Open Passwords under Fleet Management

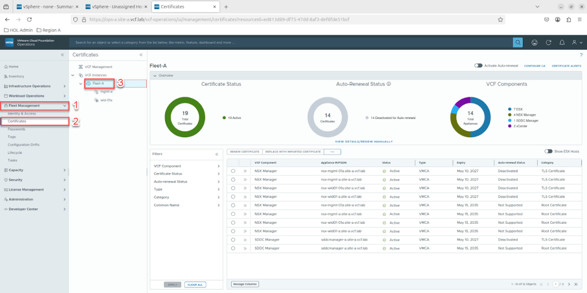tap(17, 129)
